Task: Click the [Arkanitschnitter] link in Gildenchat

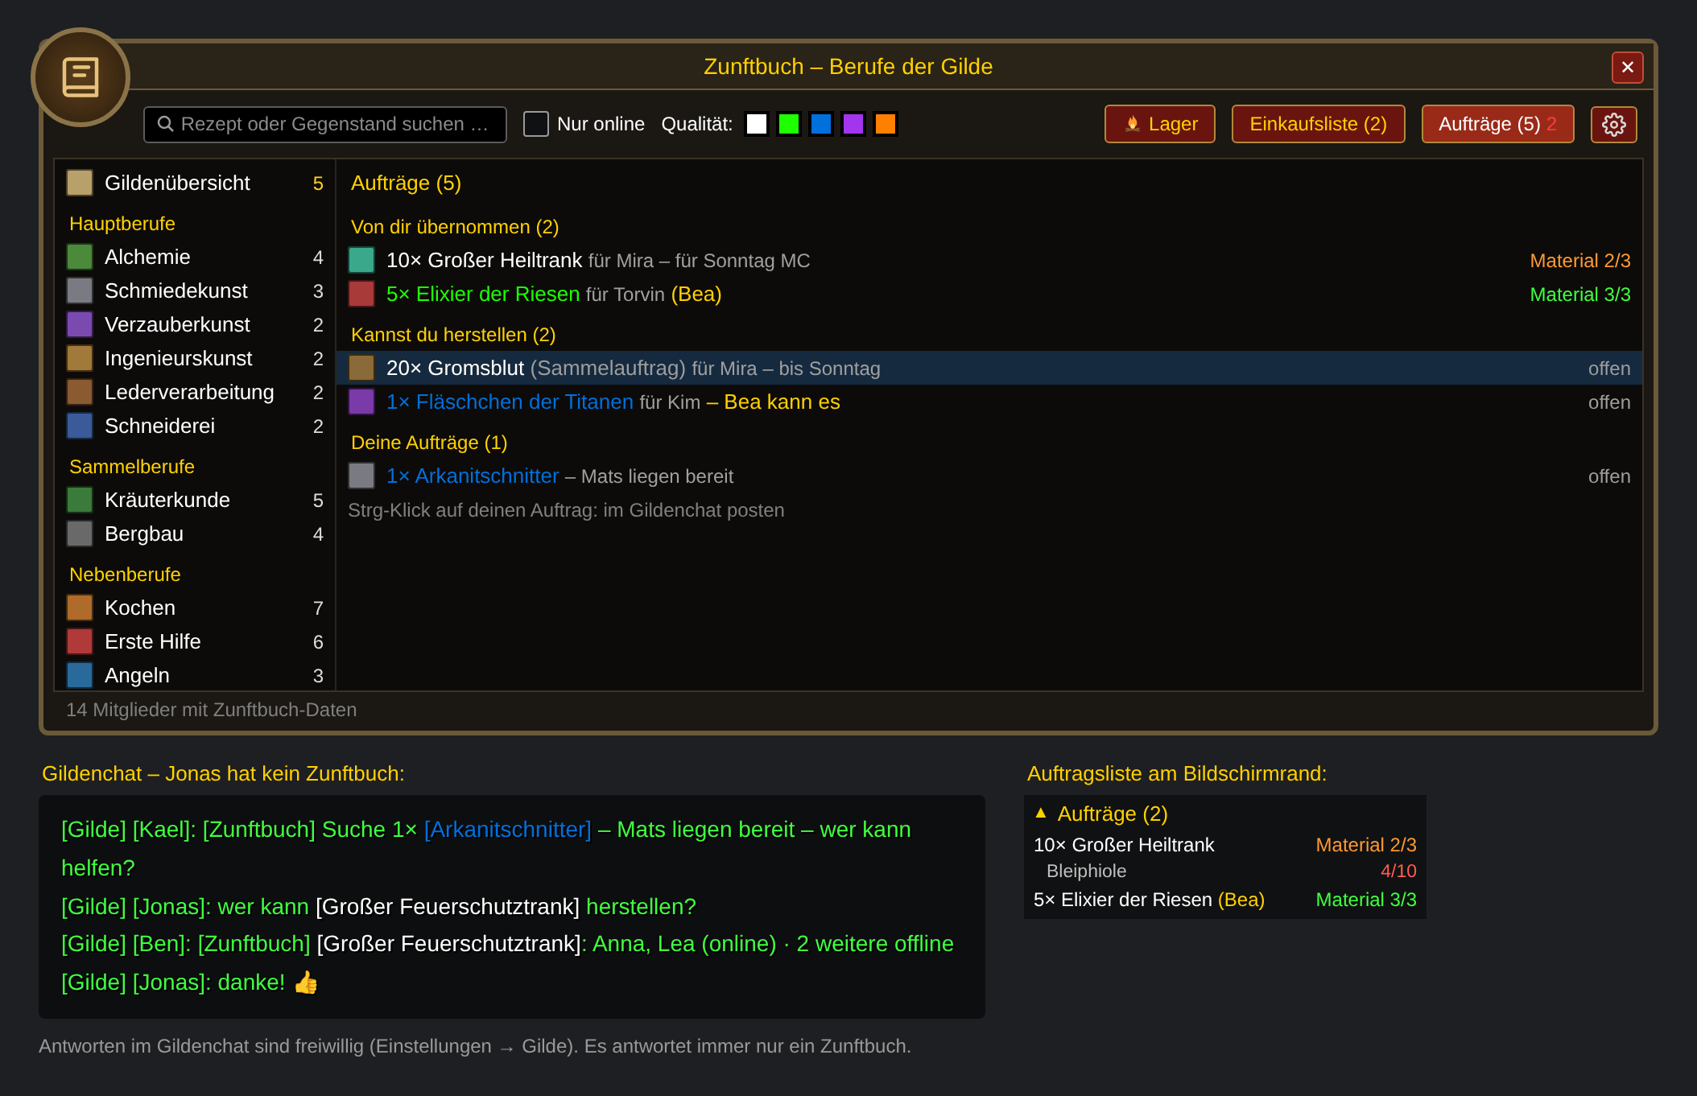Action: (x=508, y=830)
